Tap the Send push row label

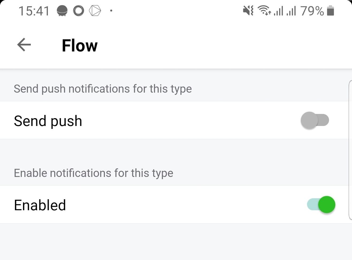(48, 121)
